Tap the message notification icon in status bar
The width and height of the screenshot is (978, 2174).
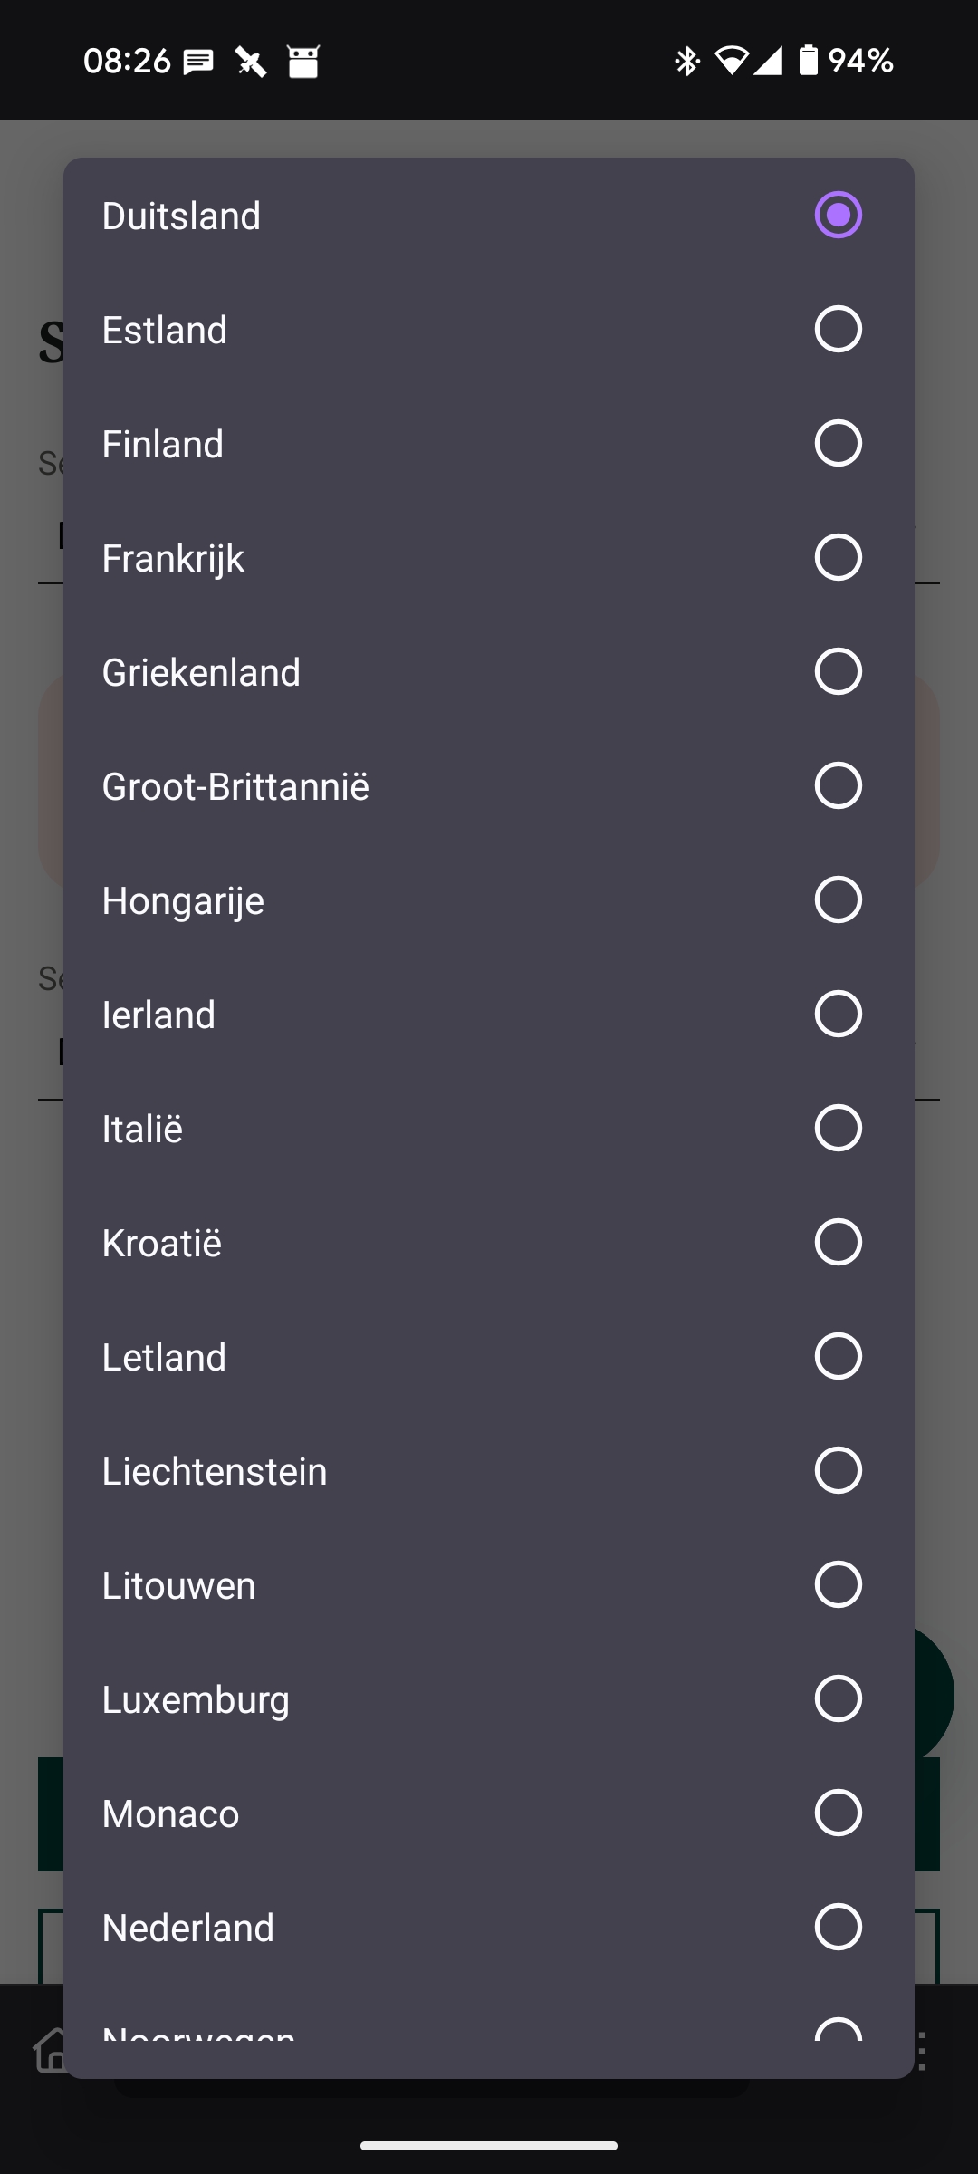click(198, 62)
